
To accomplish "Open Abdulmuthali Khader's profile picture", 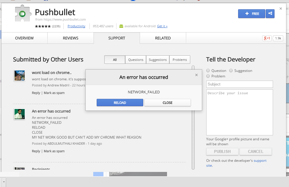I will [x=19, y=114].
